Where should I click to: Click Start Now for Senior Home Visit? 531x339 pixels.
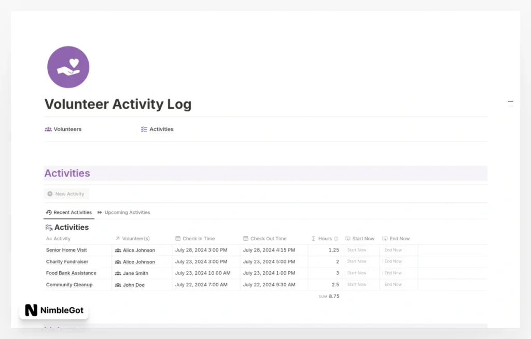[357, 250]
